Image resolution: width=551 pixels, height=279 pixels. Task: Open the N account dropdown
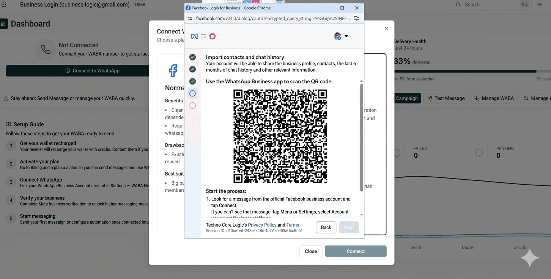click(x=524, y=5)
